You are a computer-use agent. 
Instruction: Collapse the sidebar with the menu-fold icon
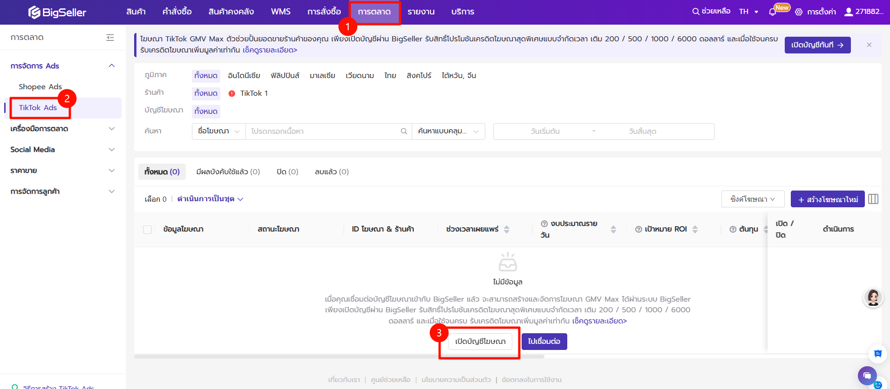tap(110, 38)
